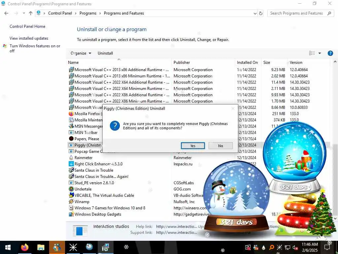
Task: Click the Rainmeter droplet tray icon
Action: (x=263, y=247)
